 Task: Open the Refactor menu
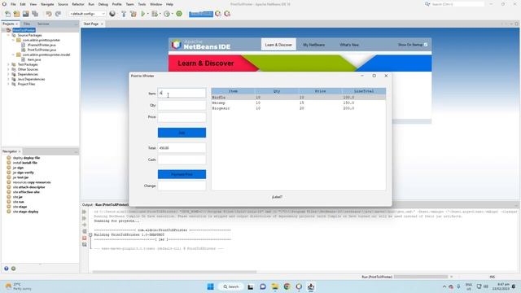pos(78,4)
